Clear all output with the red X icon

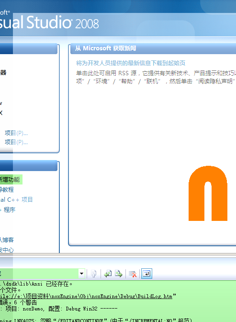(133, 274)
